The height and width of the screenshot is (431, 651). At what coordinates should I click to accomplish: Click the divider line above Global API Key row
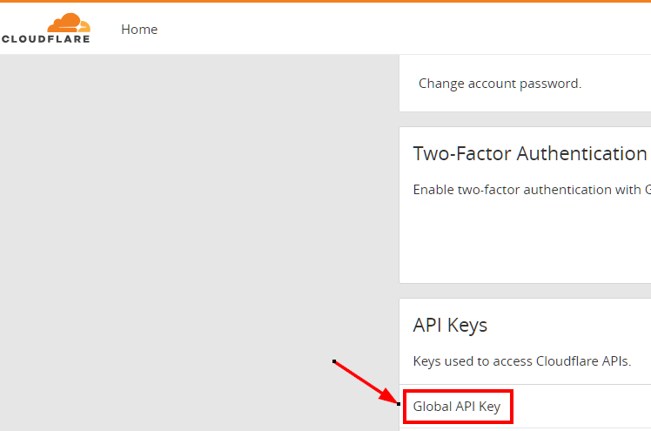coord(525,385)
